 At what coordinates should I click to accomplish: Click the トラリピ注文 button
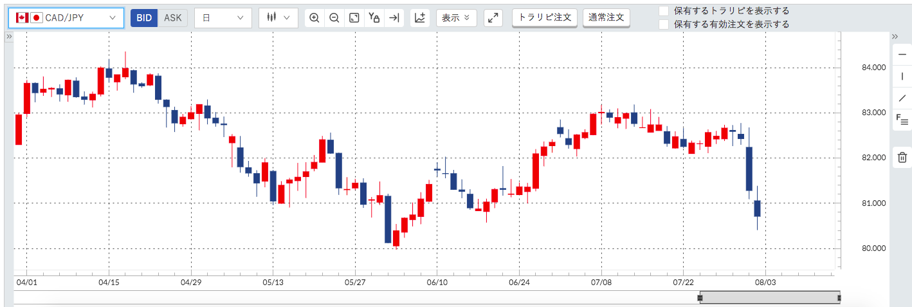tap(545, 17)
